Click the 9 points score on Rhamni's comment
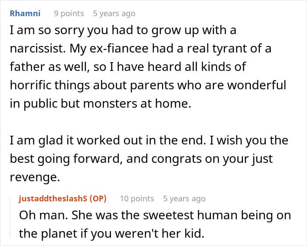The width and height of the screenshot is (307, 246). (x=69, y=14)
